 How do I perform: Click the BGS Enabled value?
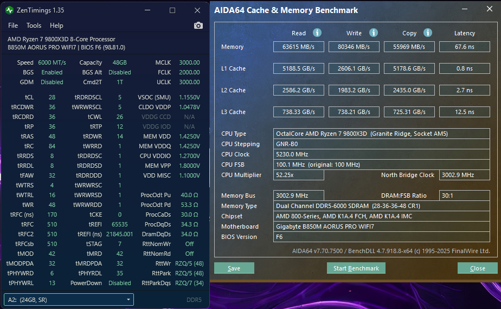(x=52, y=72)
